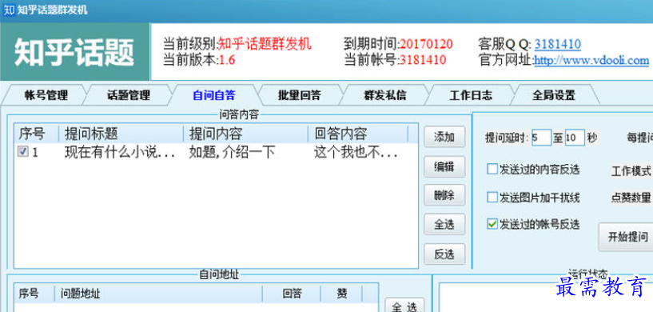The height and width of the screenshot is (312, 653).
Task: Click the 序号 column header in 问答内容
Action: tap(36, 134)
